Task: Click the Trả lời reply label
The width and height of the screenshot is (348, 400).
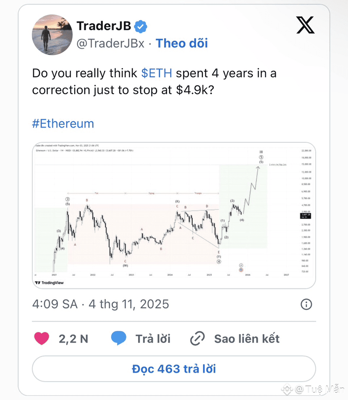Action: pyautogui.click(x=153, y=338)
